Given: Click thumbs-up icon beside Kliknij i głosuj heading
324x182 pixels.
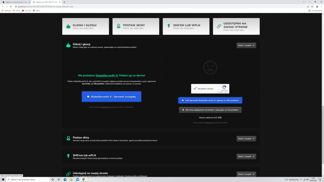Looking at the screenshot, I should point(68,45).
